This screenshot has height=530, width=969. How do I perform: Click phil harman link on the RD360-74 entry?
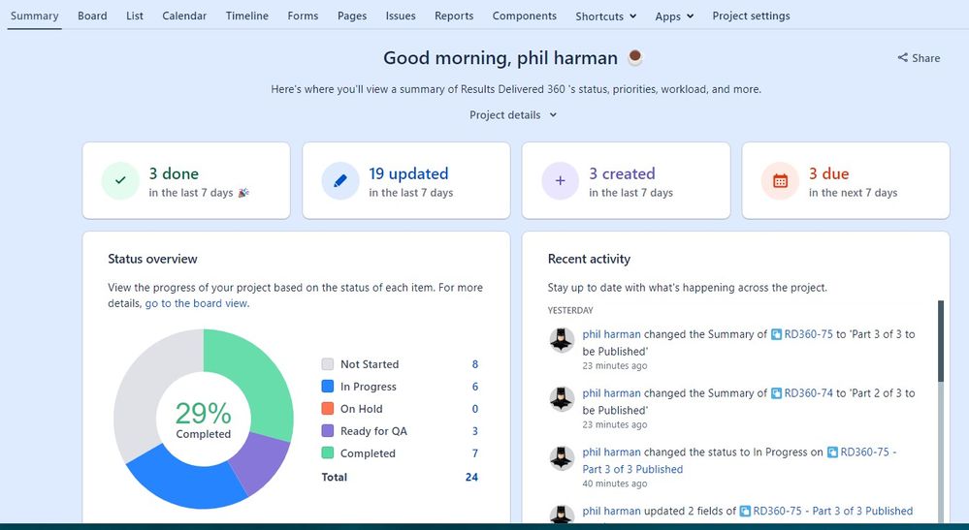tap(611, 393)
